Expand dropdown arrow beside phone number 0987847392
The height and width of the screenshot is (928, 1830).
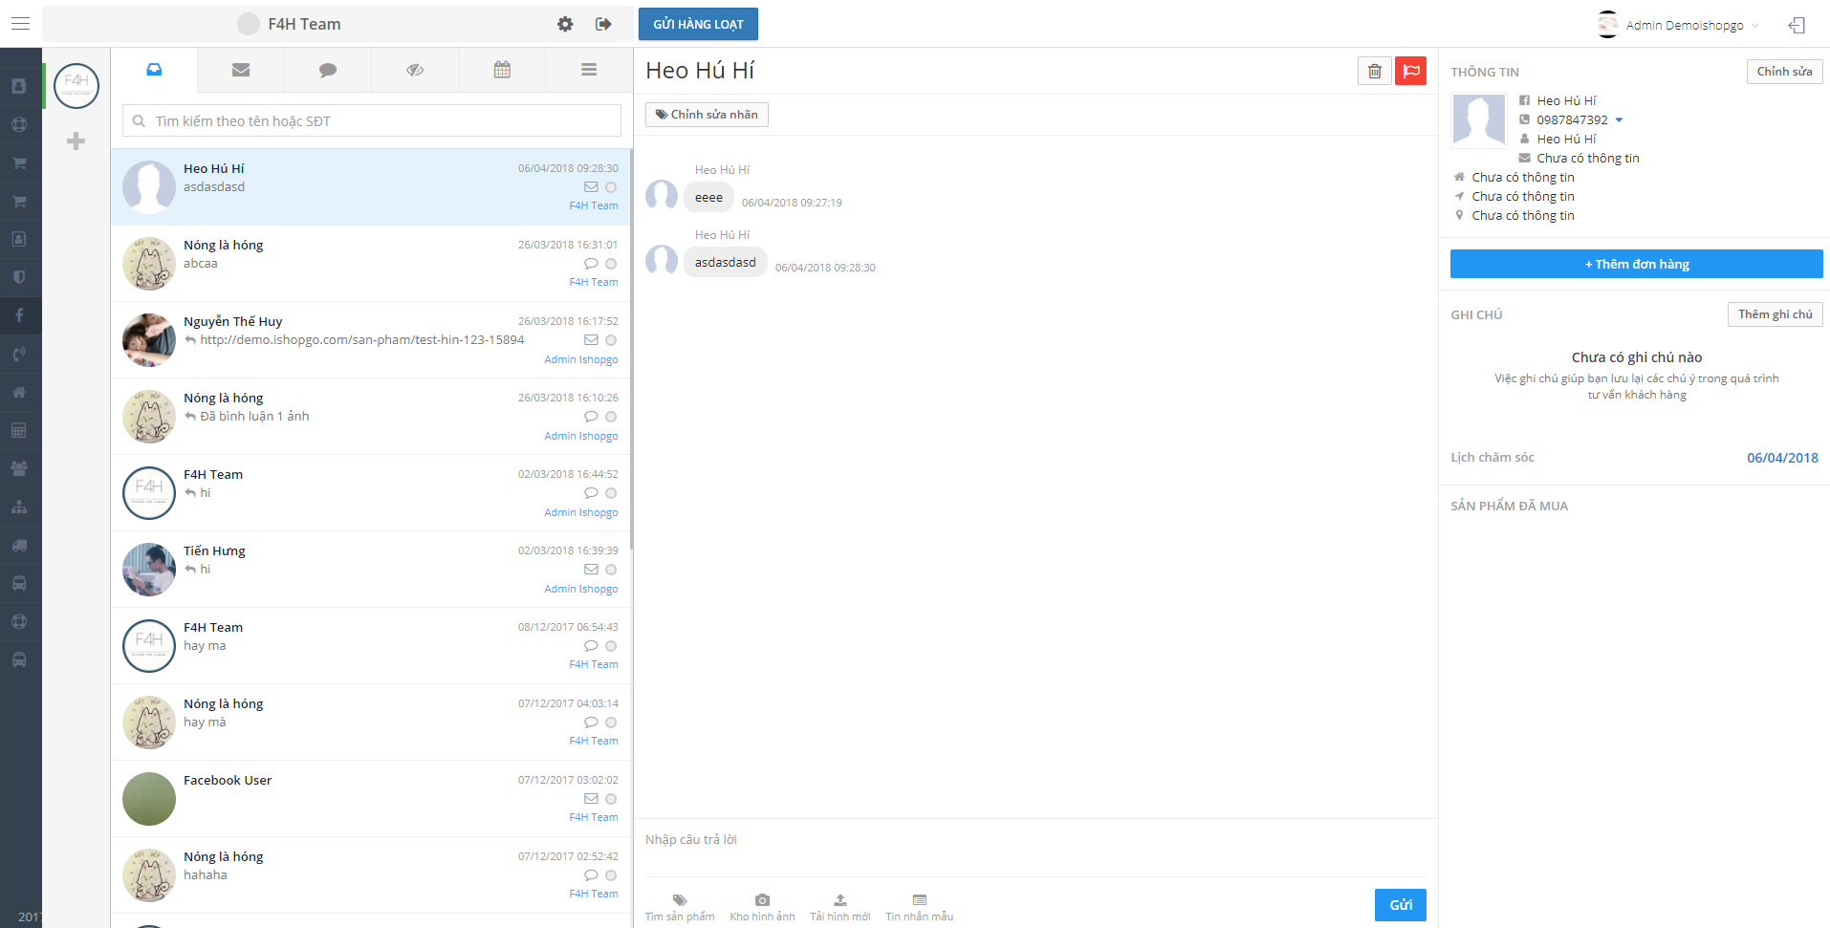click(1619, 120)
